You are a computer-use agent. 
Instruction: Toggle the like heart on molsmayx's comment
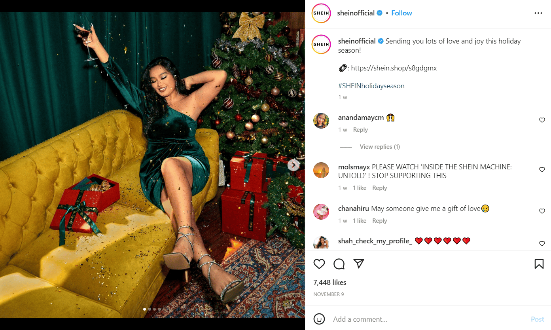coord(542,169)
